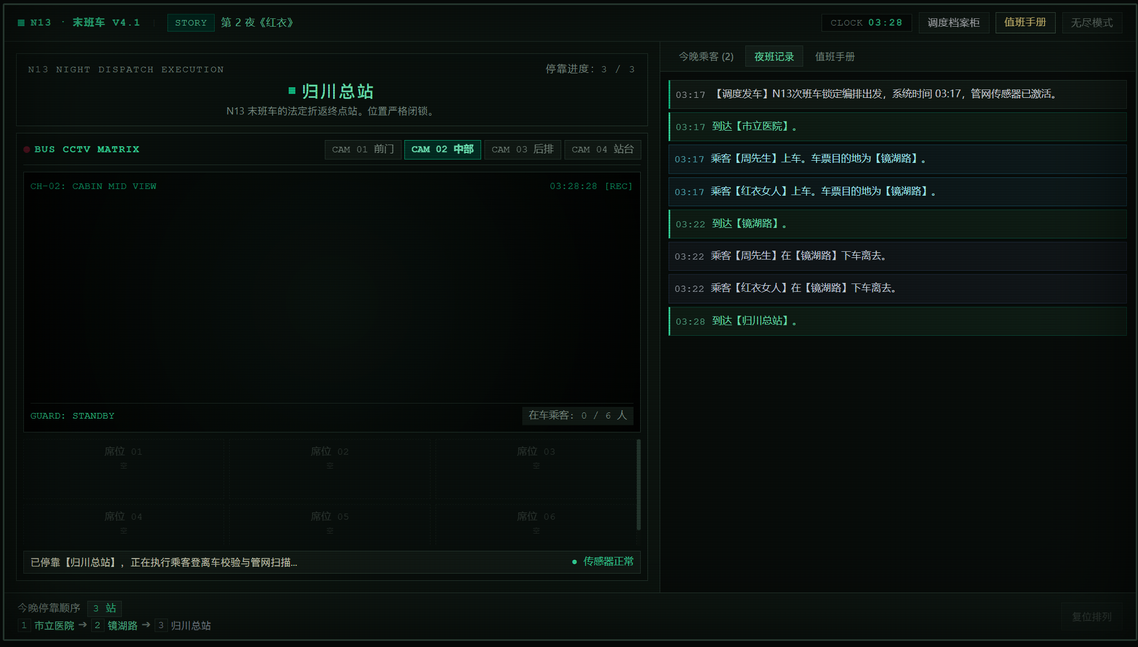Viewport: 1138px width, 647px height.
Task: Click the 到达【镜湖路】 log entry
Action: pyautogui.click(x=898, y=224)
